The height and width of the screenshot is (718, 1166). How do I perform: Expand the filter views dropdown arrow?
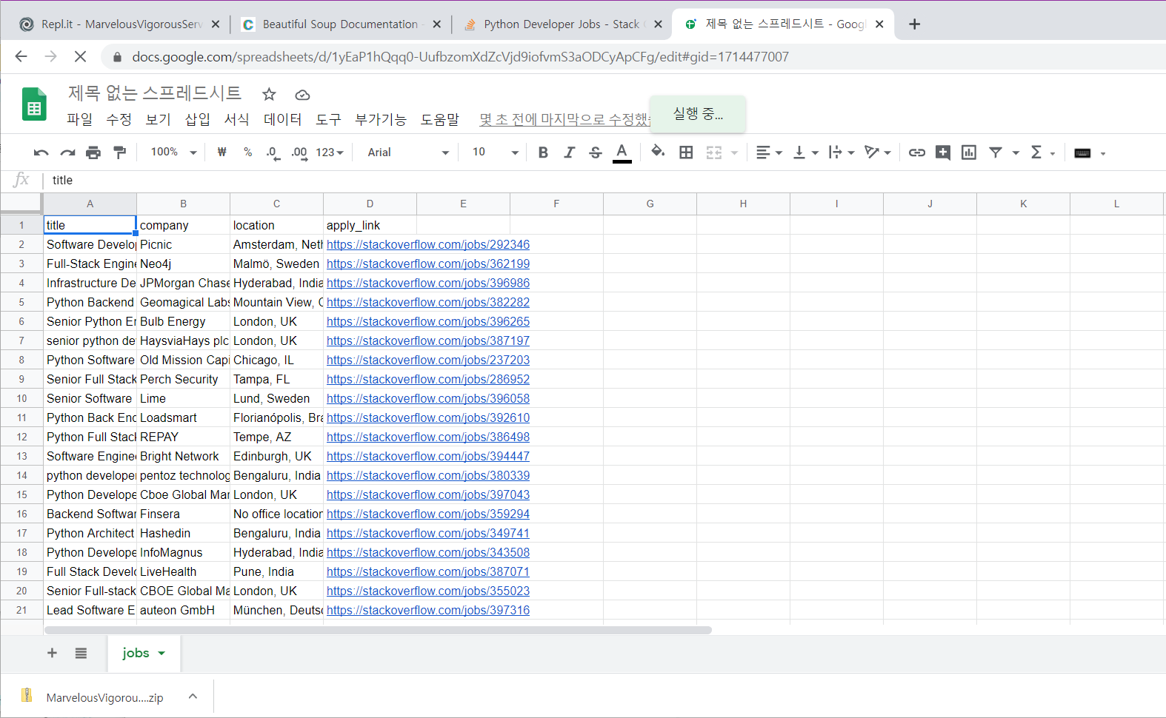[1016, 153]
